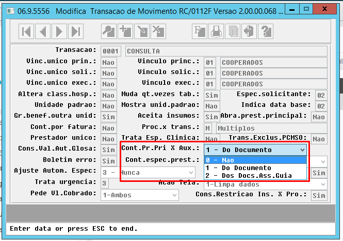Screen dimensions: 343x241
Task: Expand the Acao Tela '1-Limpa dados' dropdown
Action: (x=323, y=184)
